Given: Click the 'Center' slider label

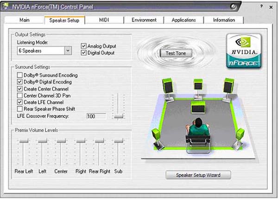Looking at the screenshot, I should 61,171.
